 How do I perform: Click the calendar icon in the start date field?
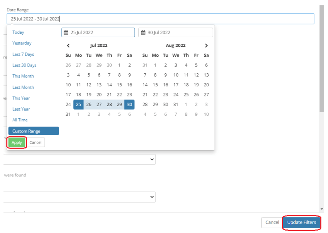click(x=66, y=32)
